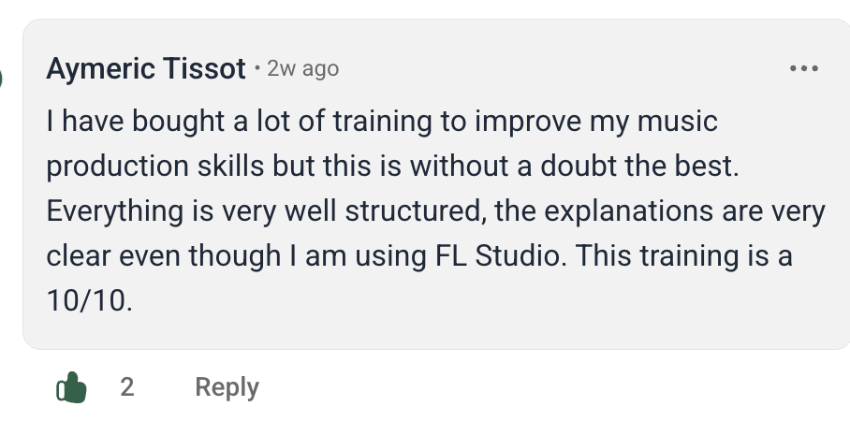Like Aymeric Tissot's comment with thumbs-up

click(x=71, y=387)
